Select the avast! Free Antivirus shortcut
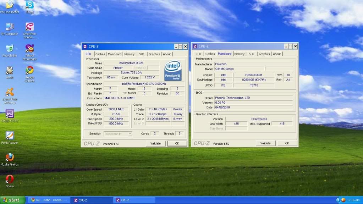 click(x=10, y=96)
